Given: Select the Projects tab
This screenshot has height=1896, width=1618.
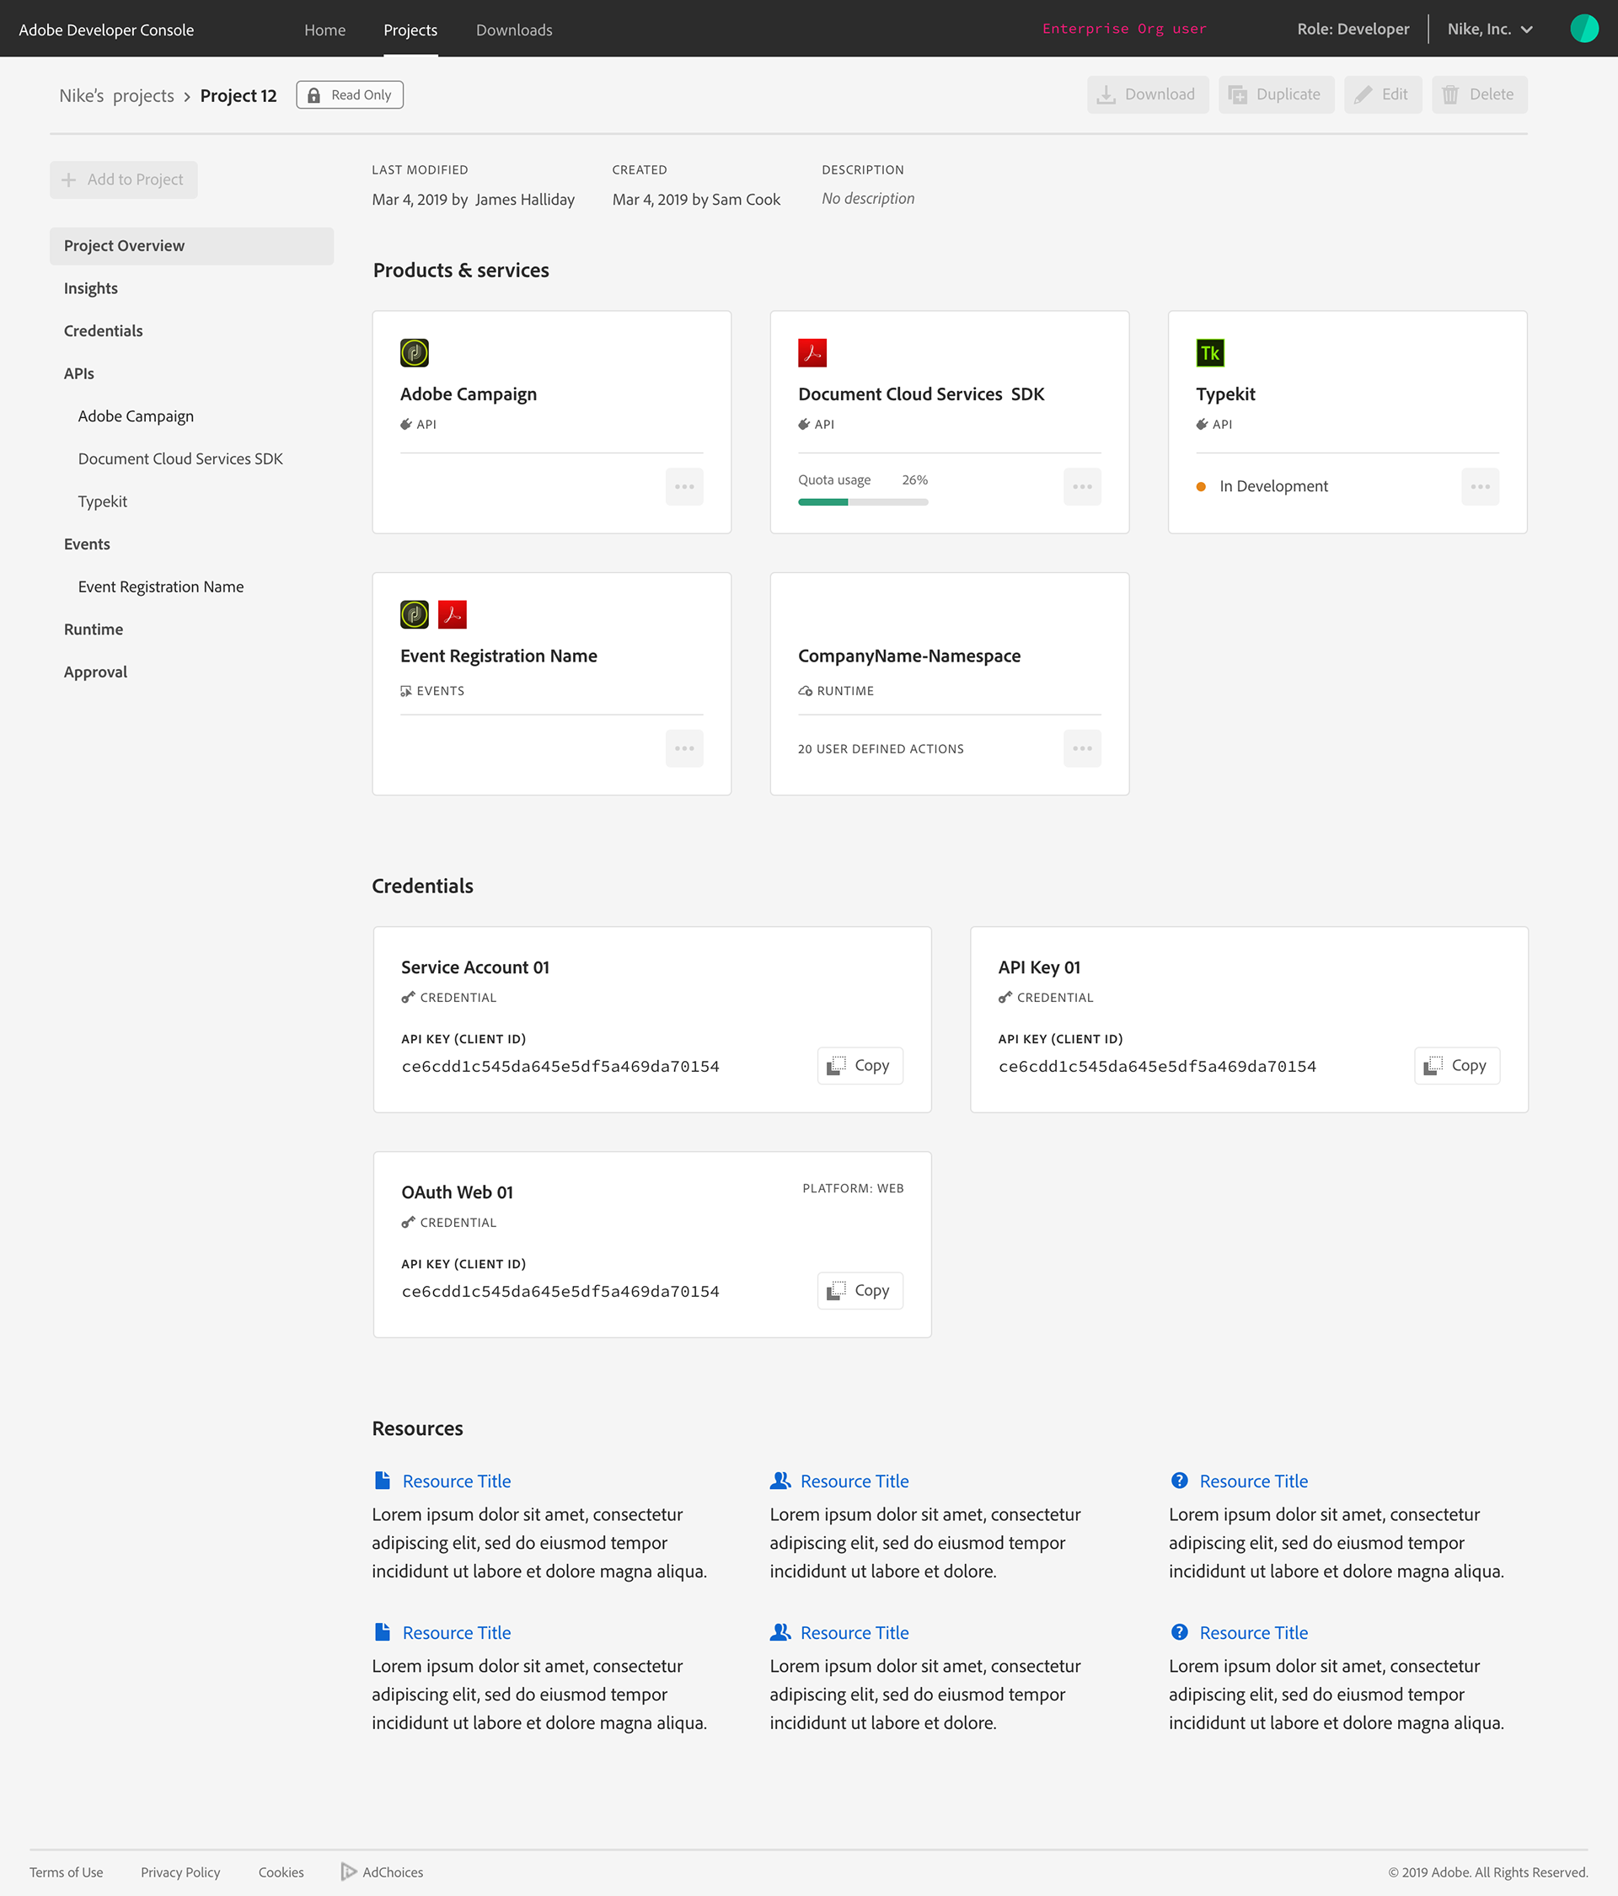Looking at the screenshot, I should (410, 30).
